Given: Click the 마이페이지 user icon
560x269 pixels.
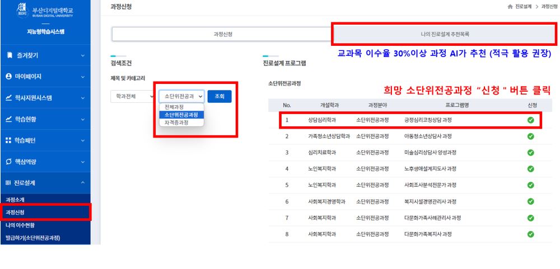Looking at the screenshot, I should point(10,77).
